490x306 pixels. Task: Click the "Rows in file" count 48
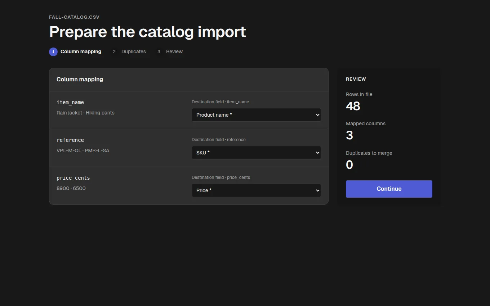353,106
